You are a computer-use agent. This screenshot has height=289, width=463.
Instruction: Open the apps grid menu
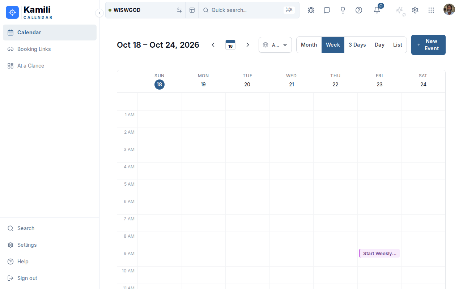(x=431, y=10)
